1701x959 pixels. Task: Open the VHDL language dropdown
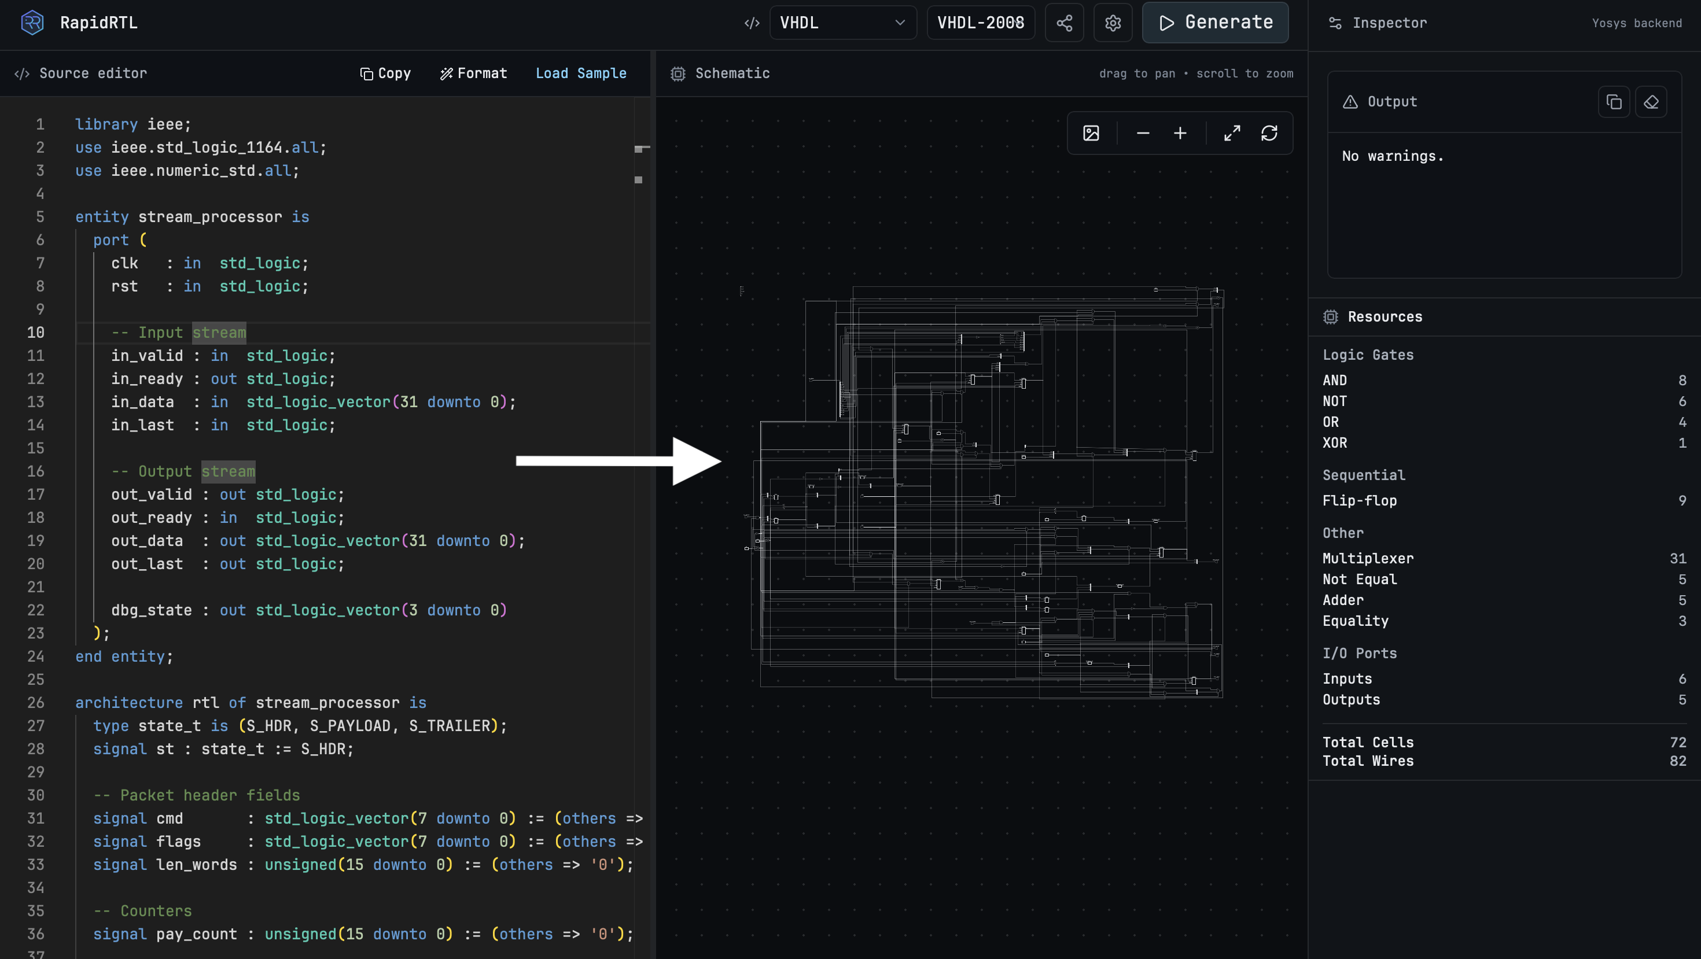coord(842,23)
